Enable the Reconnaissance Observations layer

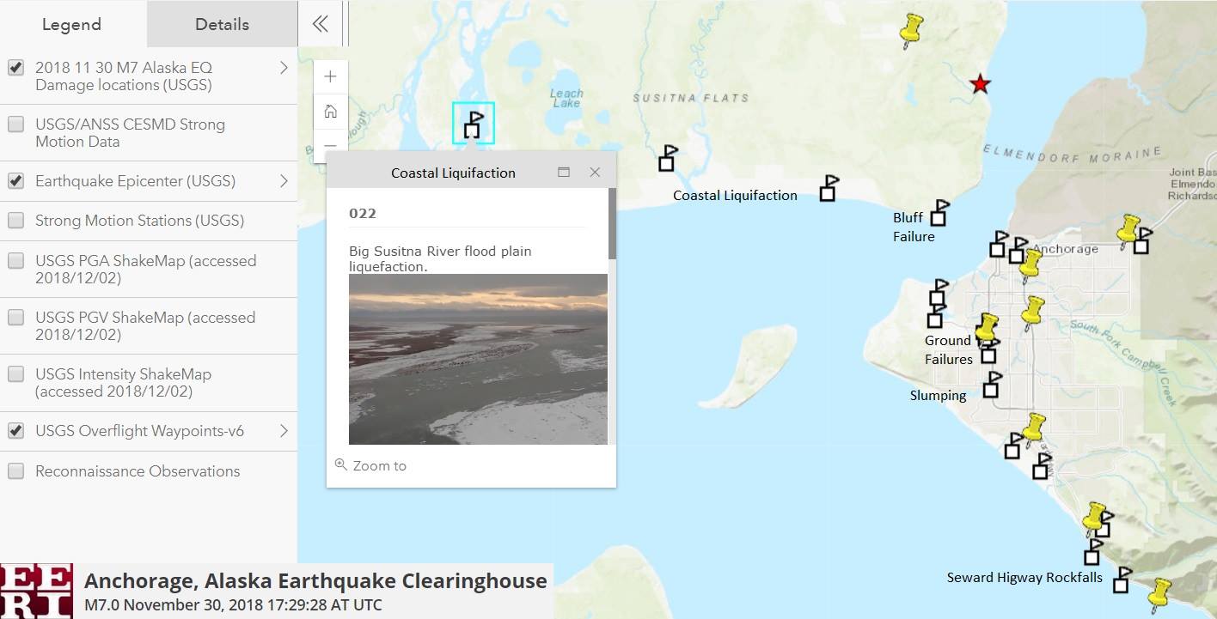(15, 471)
